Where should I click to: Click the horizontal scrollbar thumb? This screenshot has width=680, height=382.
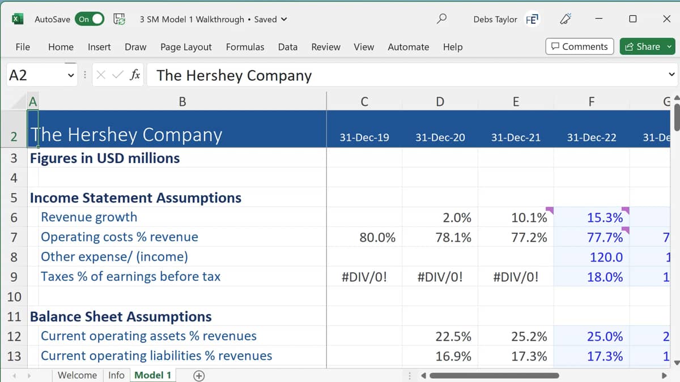494,376
